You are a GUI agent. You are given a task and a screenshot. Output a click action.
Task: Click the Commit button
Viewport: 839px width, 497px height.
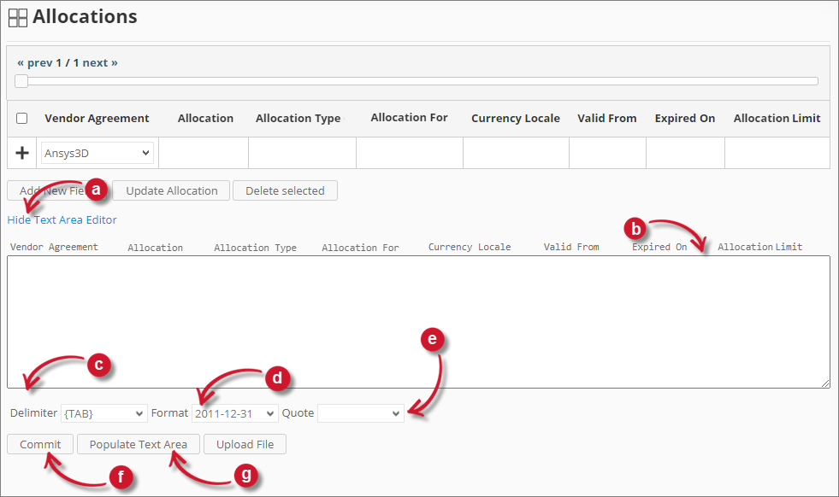[x=40, y=444]
